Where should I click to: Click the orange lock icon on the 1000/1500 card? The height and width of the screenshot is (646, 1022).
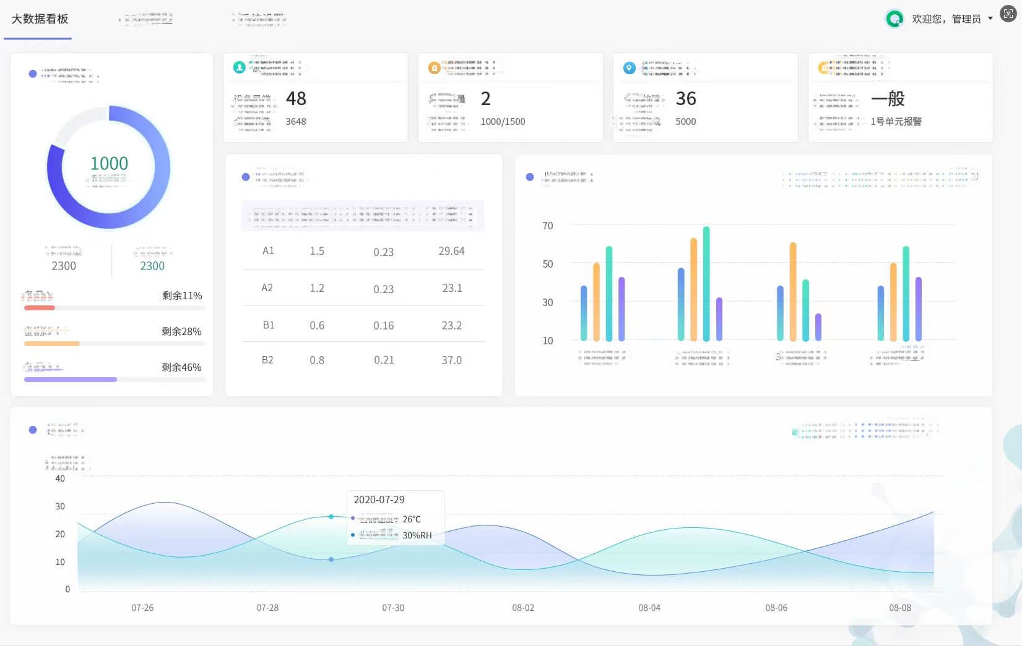pyautogui.click(x=434, y=68)
